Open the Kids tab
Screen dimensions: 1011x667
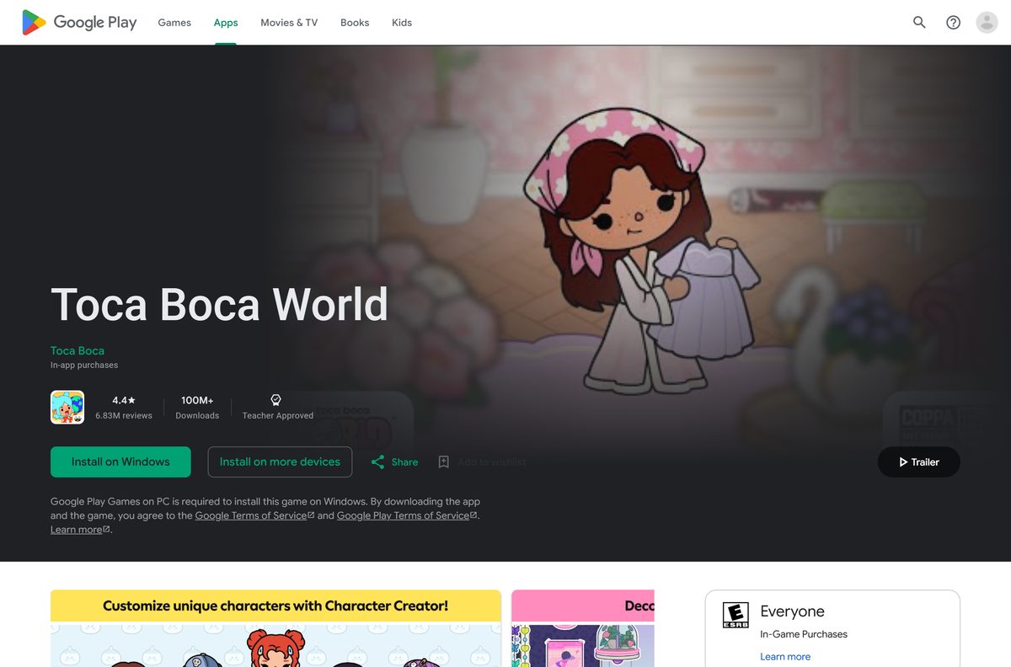tap(402, 23)
